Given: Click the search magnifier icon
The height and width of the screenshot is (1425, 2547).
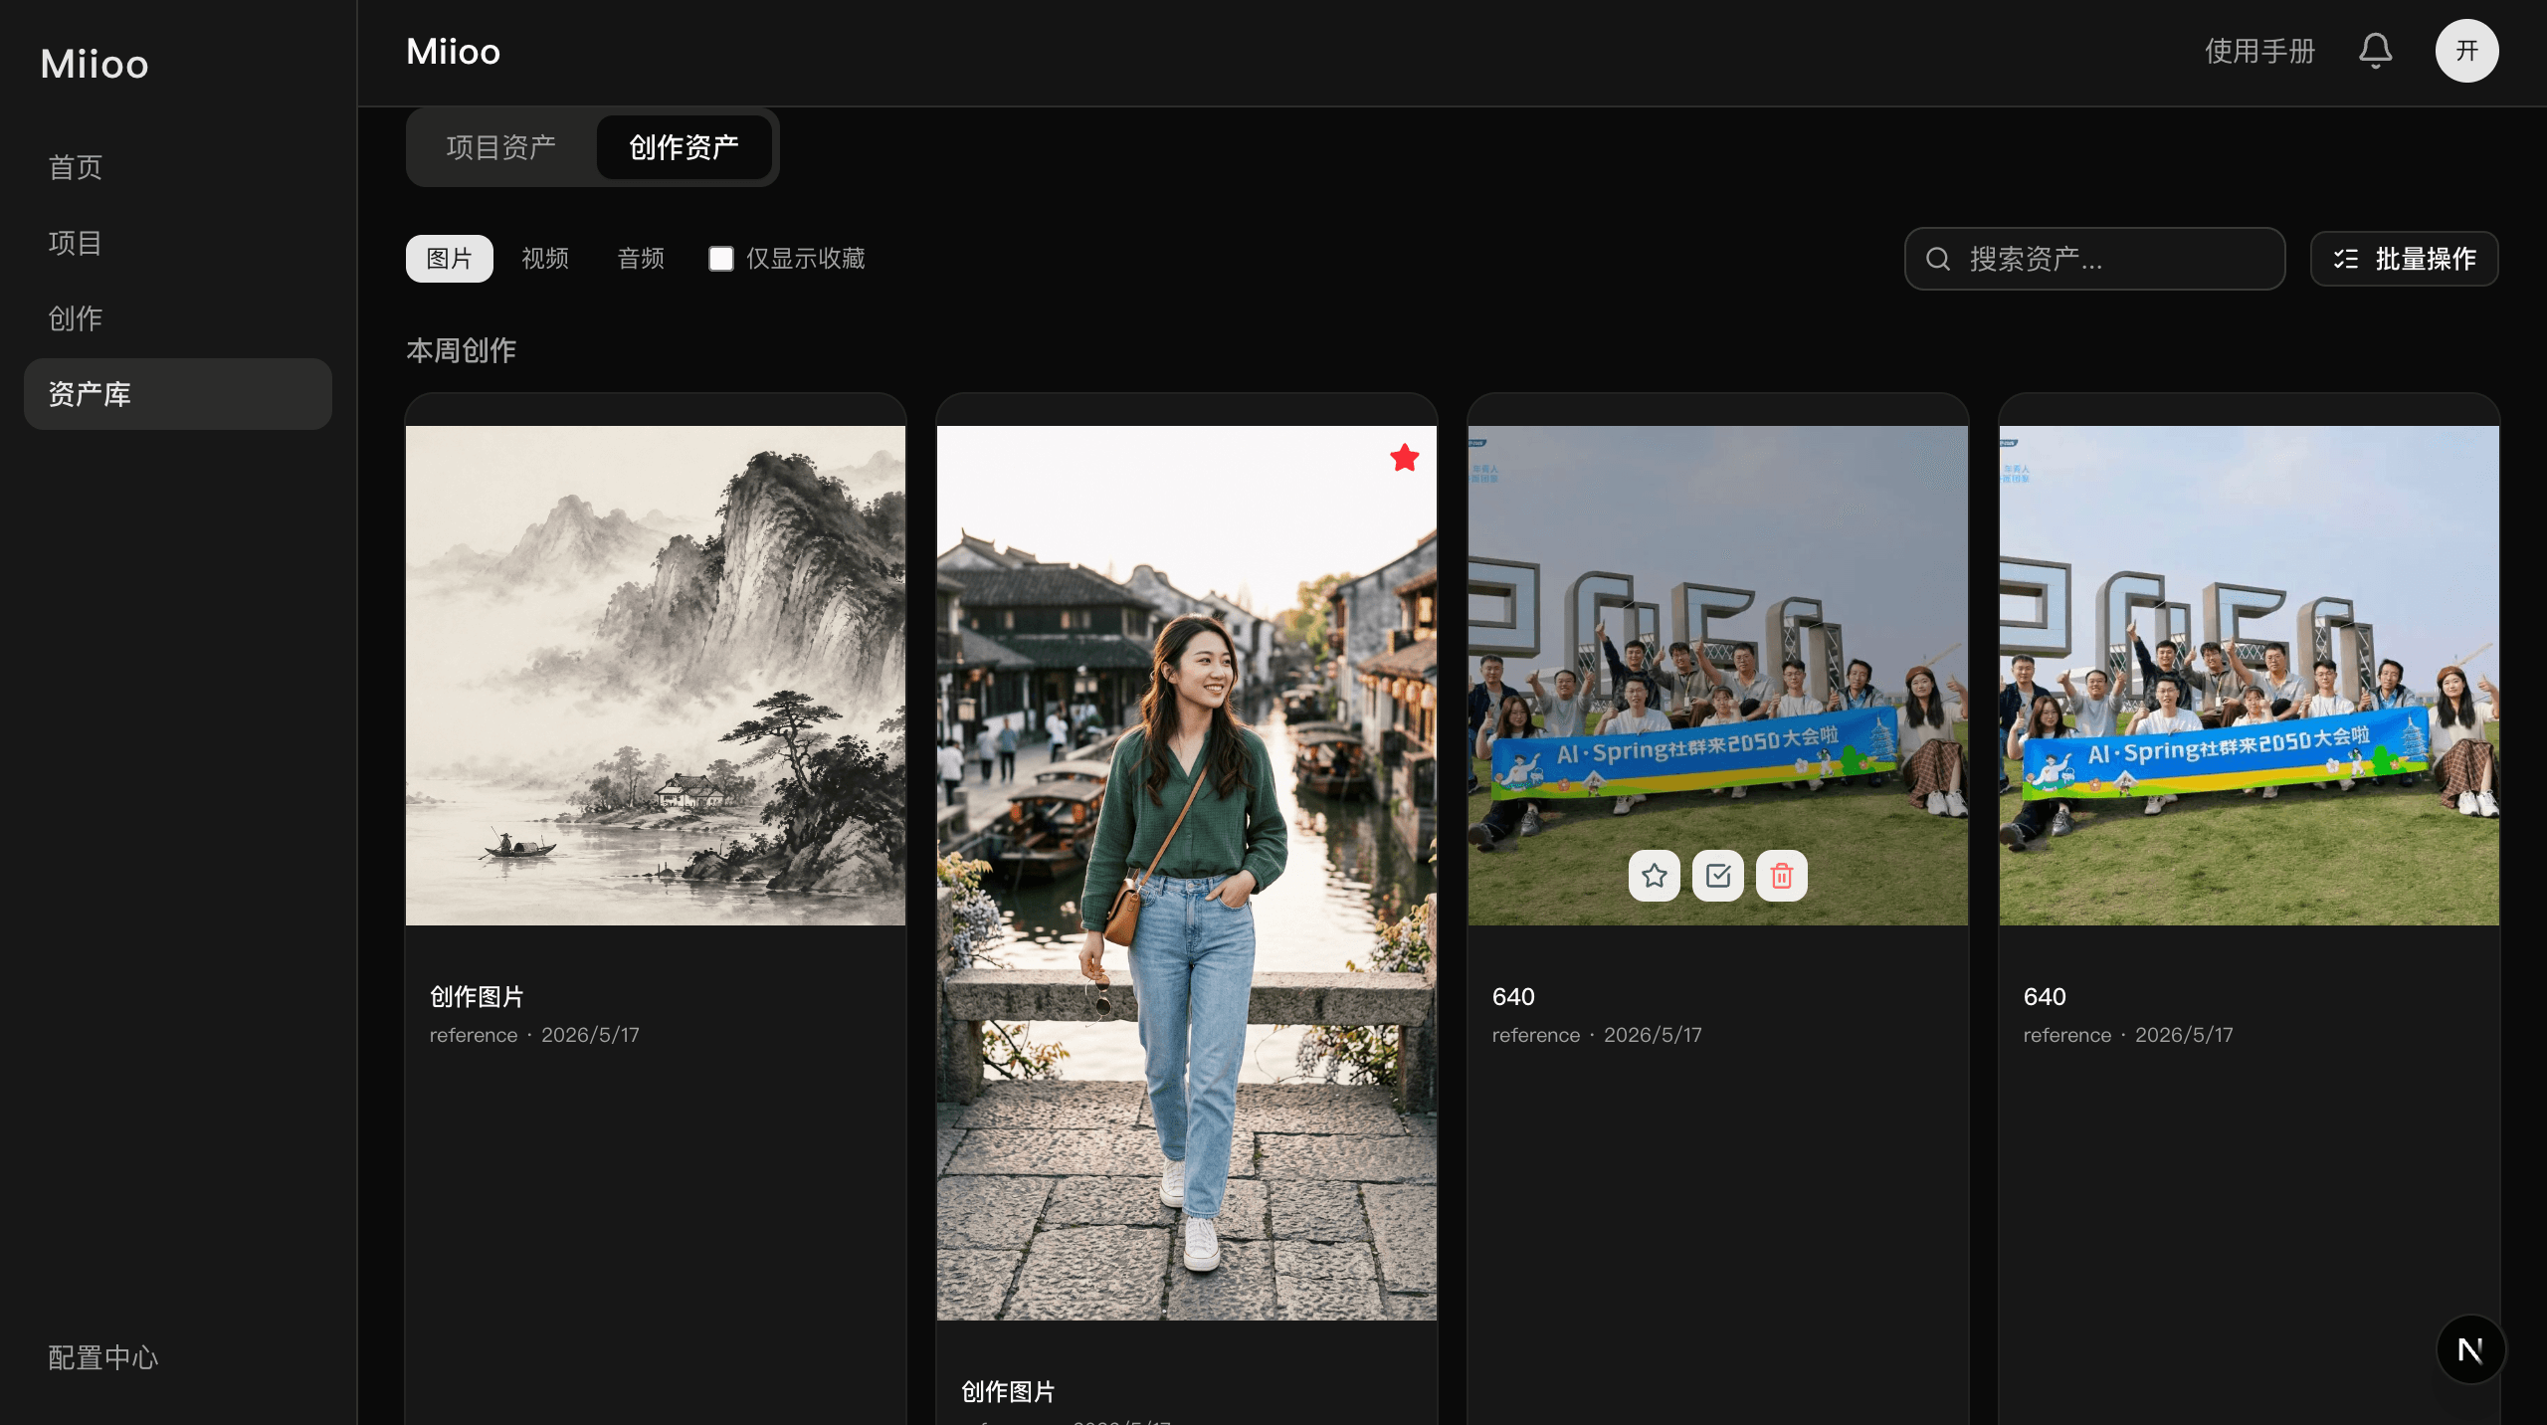Looking at the screenshot, I should (x=1937, y=259).
